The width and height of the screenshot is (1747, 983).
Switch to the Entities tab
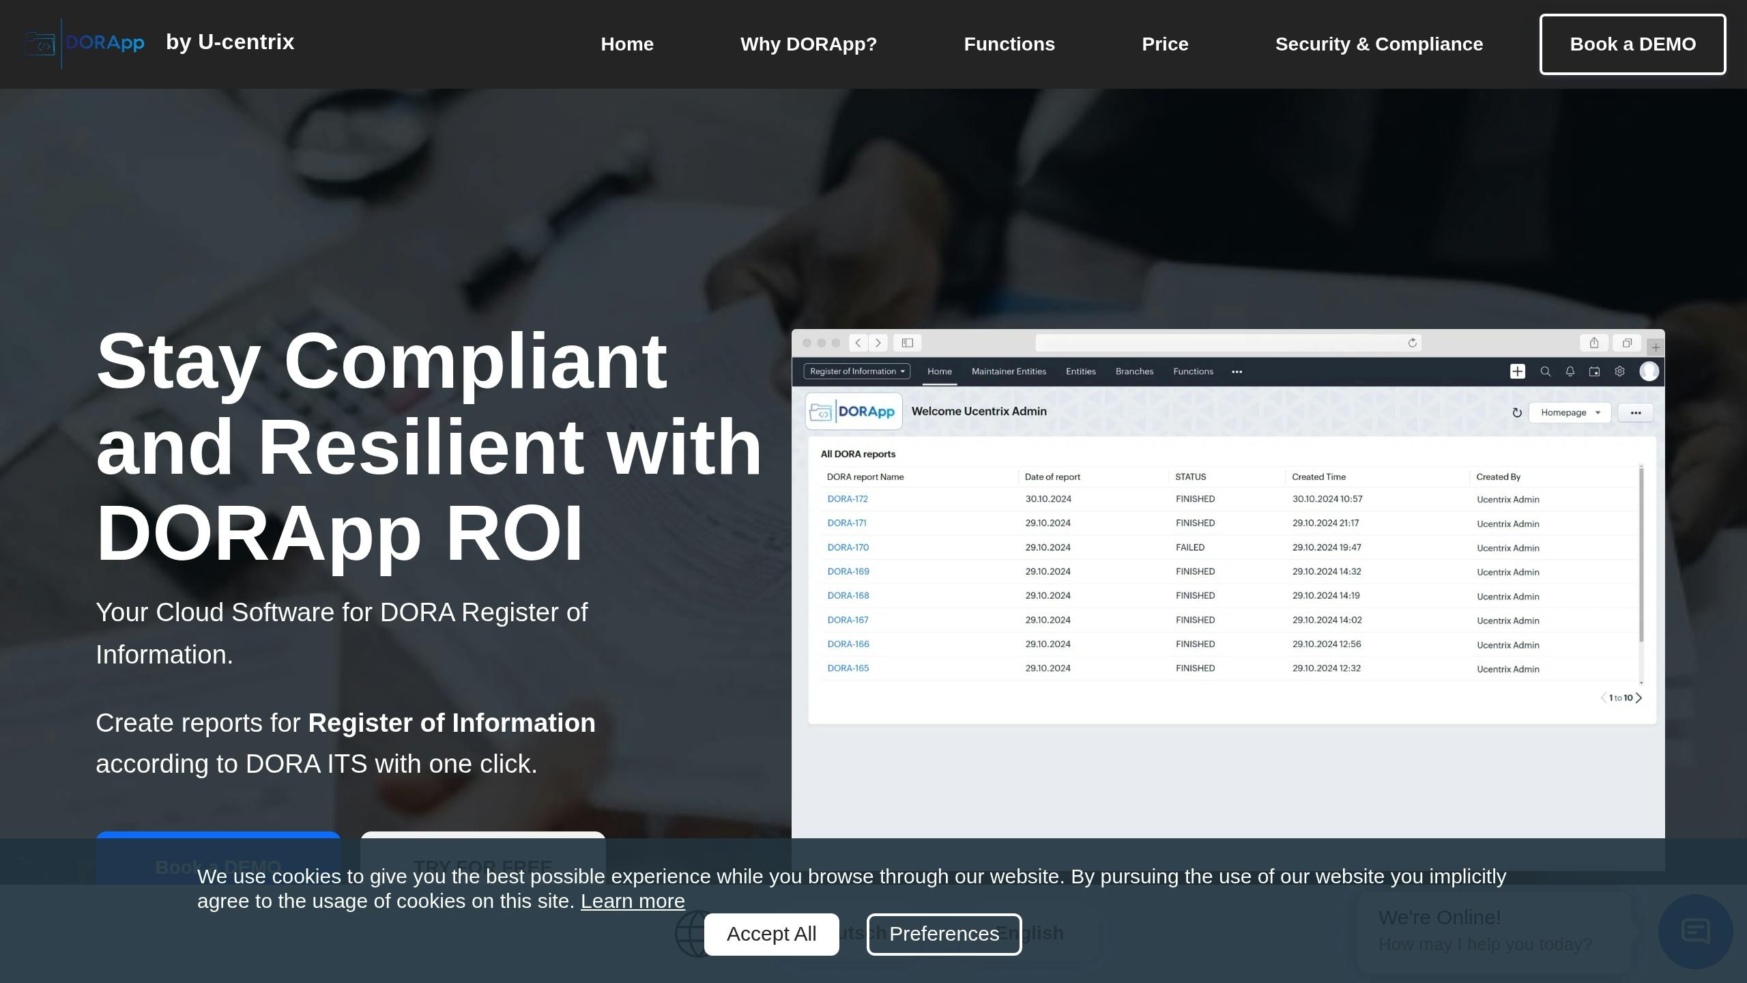[x=1081, y=371]
